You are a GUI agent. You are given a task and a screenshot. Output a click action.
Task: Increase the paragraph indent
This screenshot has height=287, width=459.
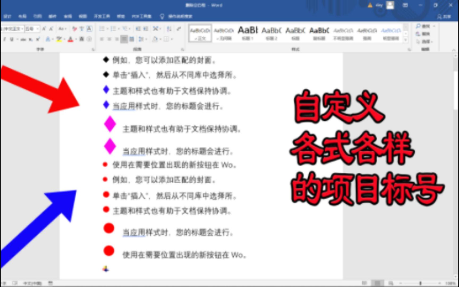(146, 29)
